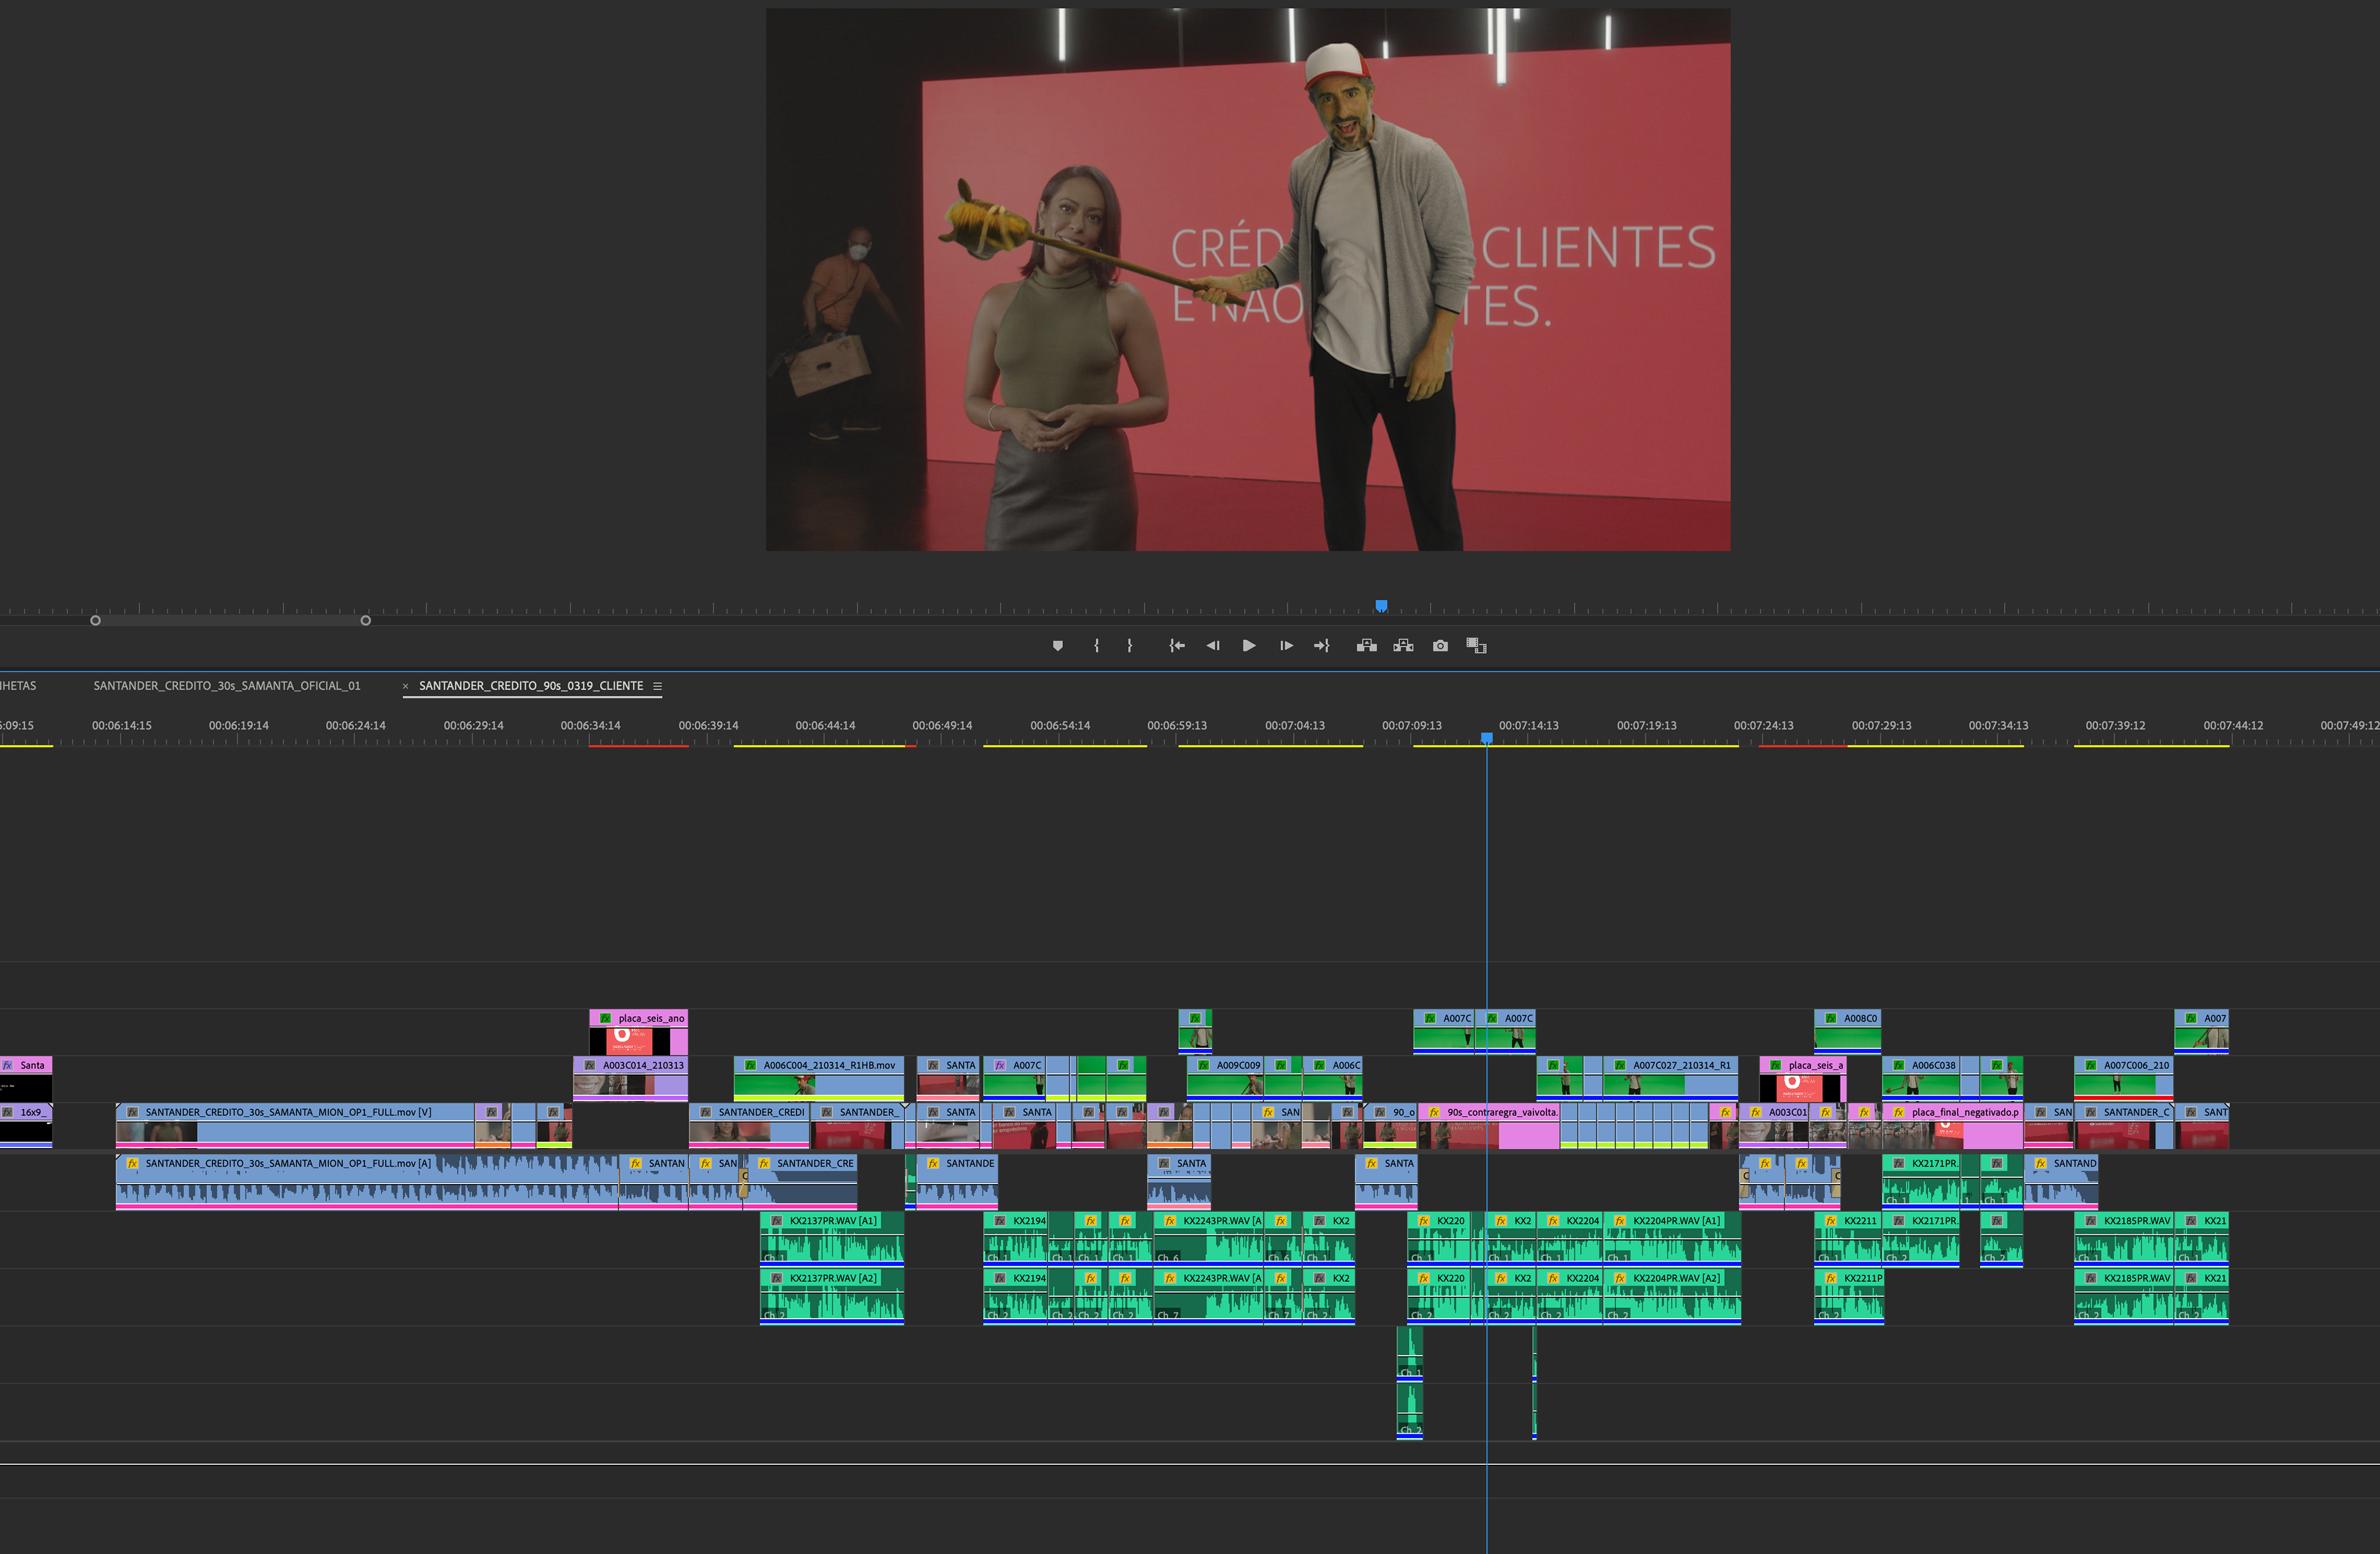Click fx badge on KX2137PR.WAV [A1] clip
Screen dimensions: 2380x1554
click(776, 1221)
